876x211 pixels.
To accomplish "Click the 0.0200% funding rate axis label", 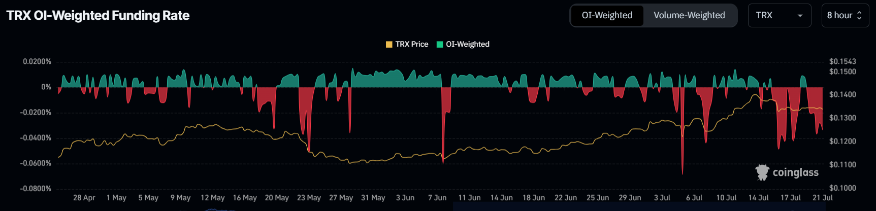I will (x=37, y=62).
